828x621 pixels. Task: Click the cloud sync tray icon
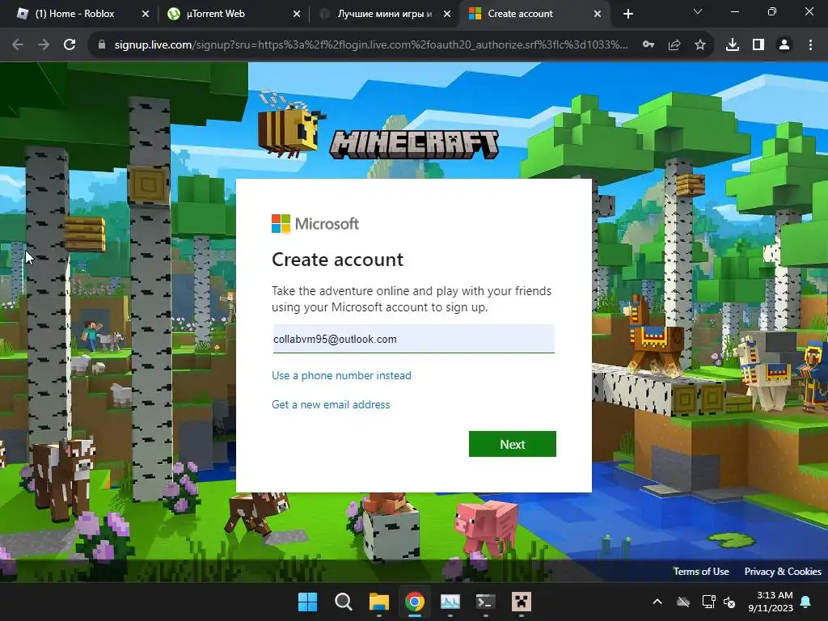683,602
